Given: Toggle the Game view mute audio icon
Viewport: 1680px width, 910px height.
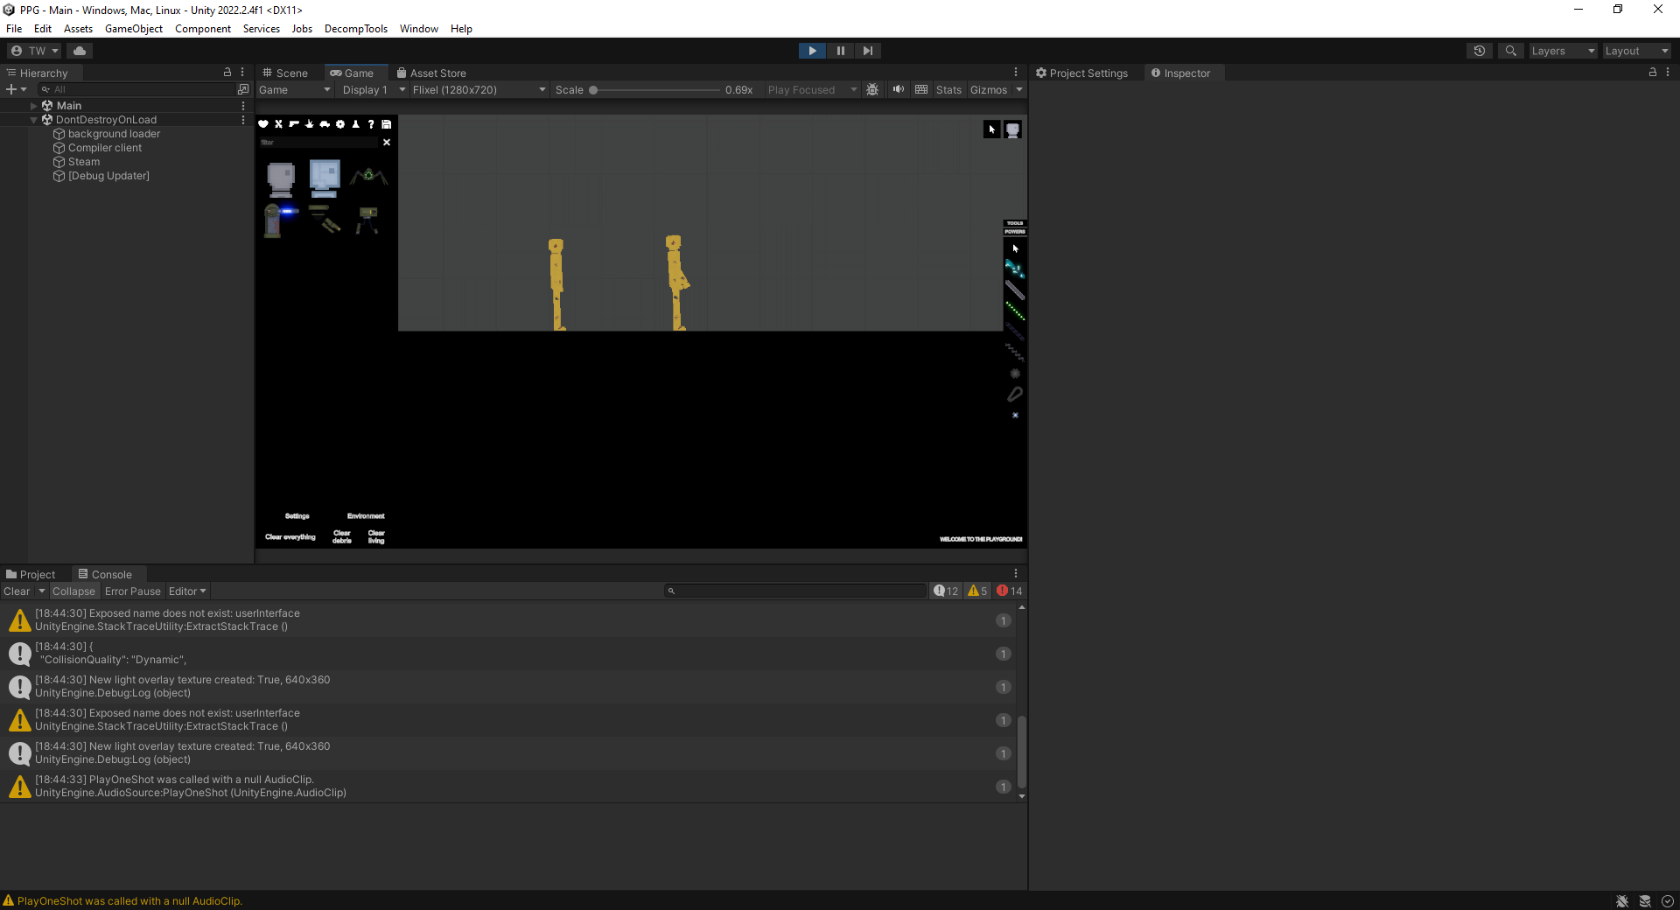Looking at the screenshot, I should point(898,89).
